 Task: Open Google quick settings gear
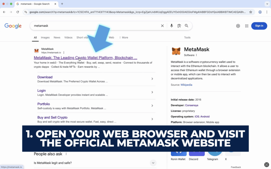[x=238, y=26]
